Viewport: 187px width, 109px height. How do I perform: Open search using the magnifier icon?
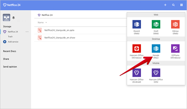pos(173,5)
